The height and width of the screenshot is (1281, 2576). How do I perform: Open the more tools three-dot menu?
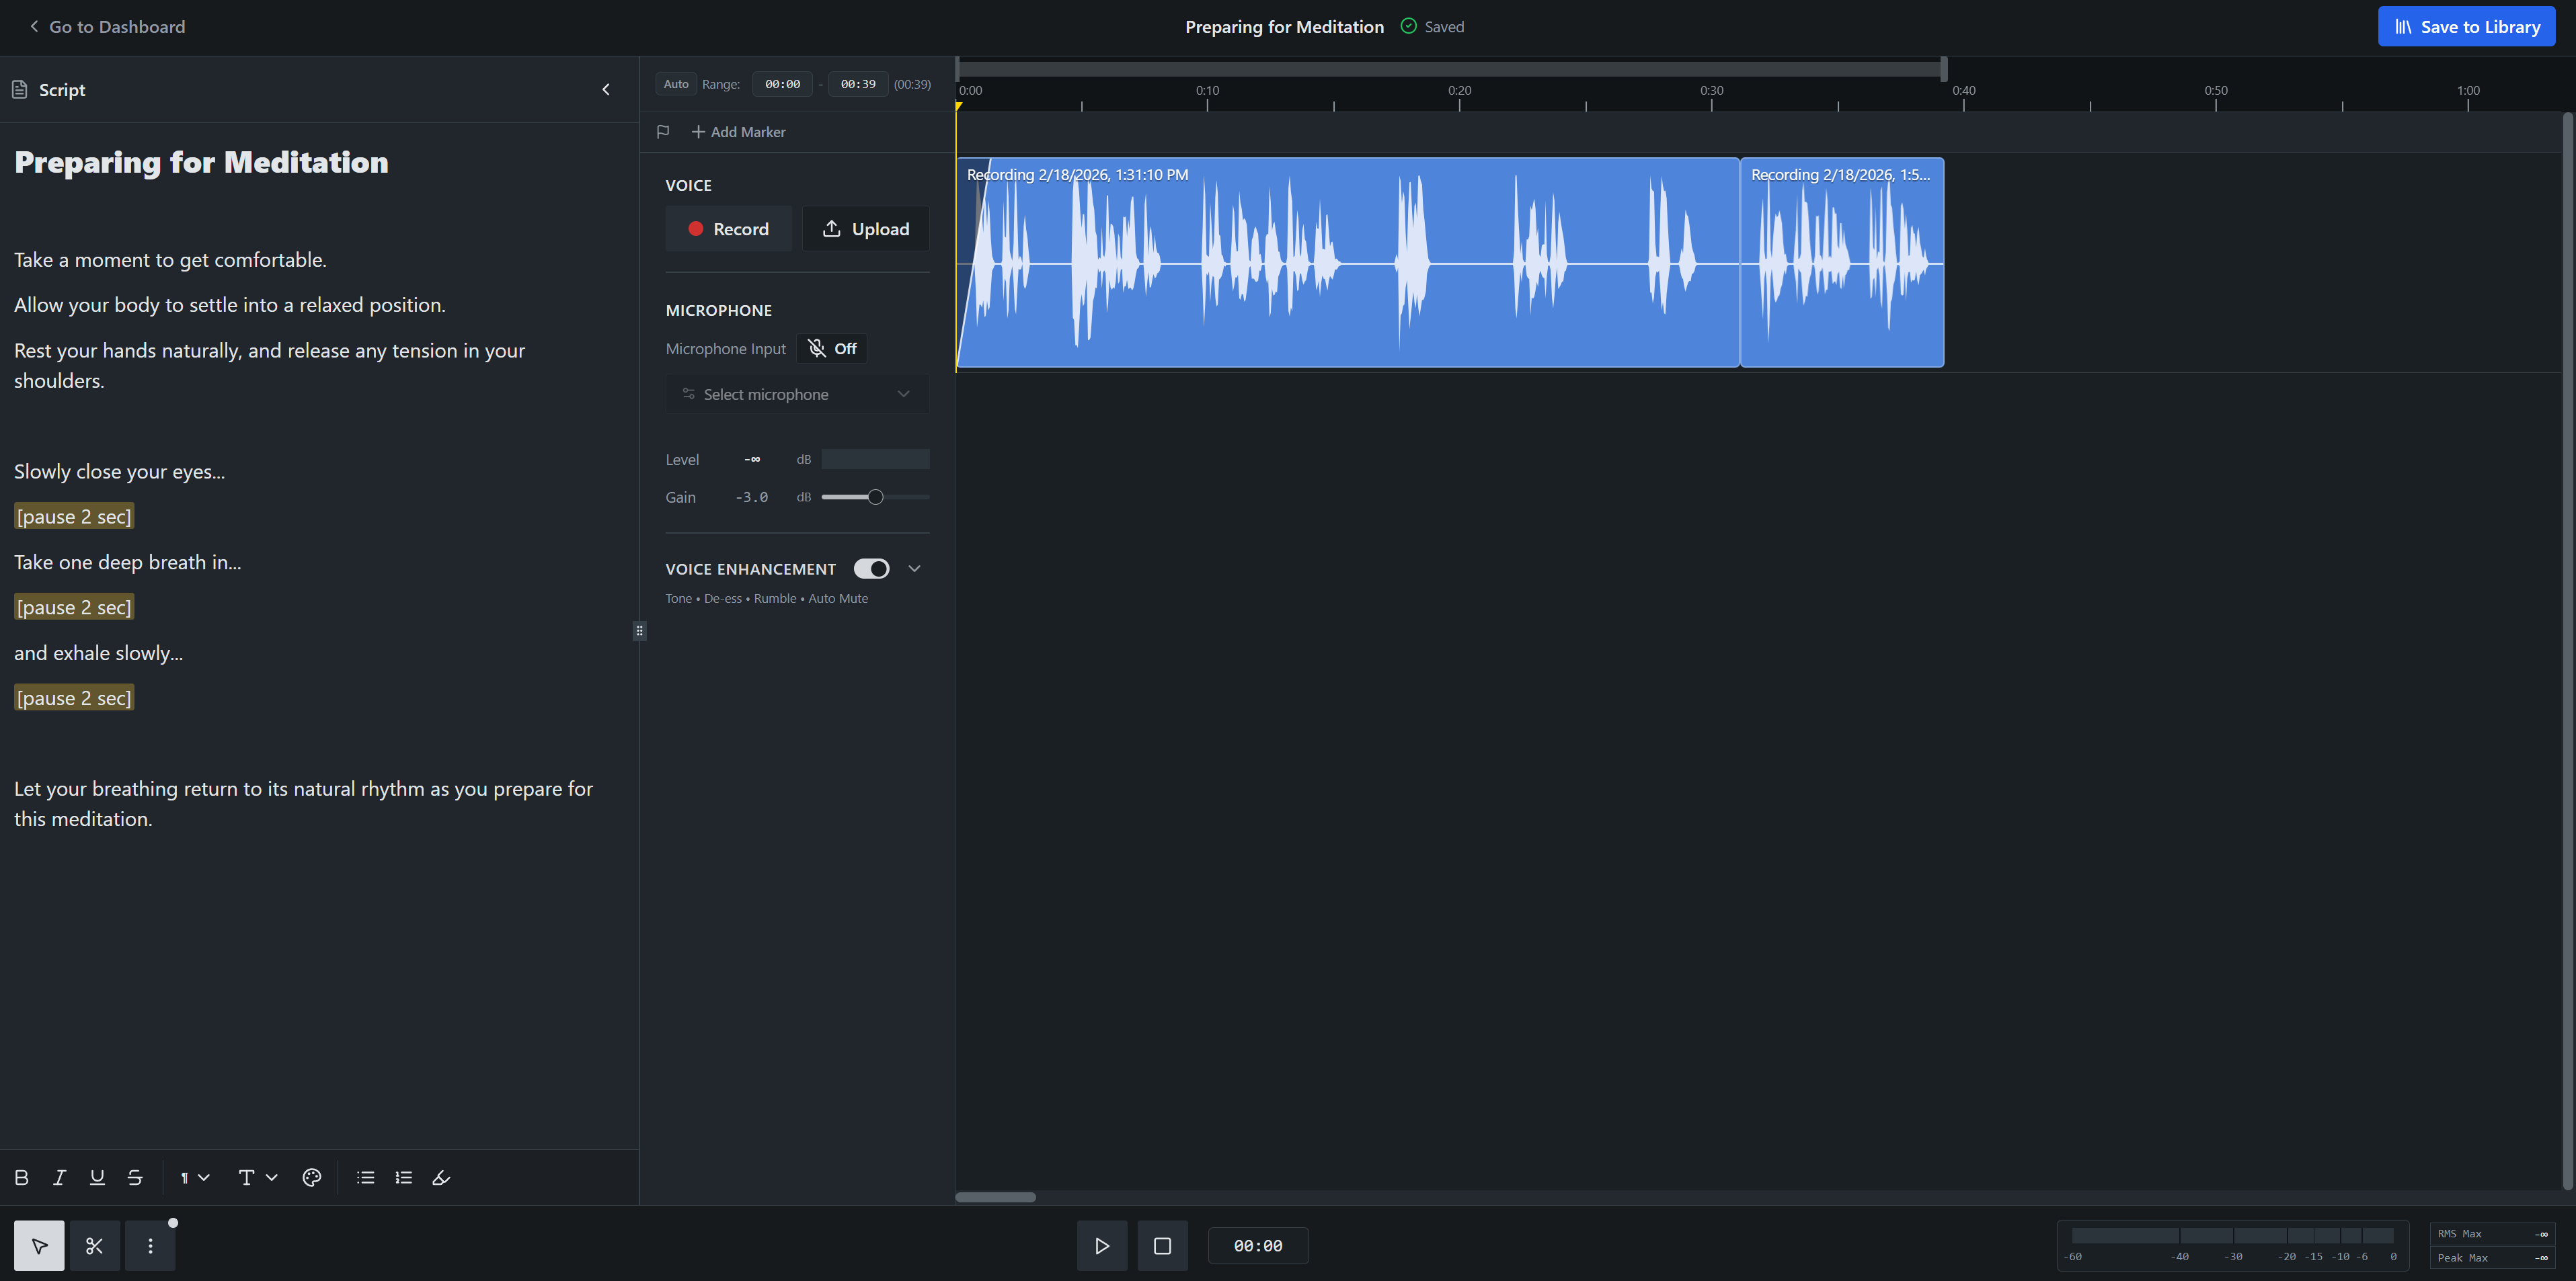pos(150,1245)
